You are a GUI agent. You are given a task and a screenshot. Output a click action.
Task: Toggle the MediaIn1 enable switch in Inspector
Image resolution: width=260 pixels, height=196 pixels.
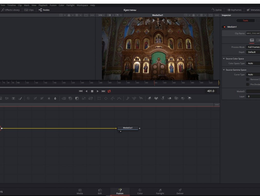(224, 27)
